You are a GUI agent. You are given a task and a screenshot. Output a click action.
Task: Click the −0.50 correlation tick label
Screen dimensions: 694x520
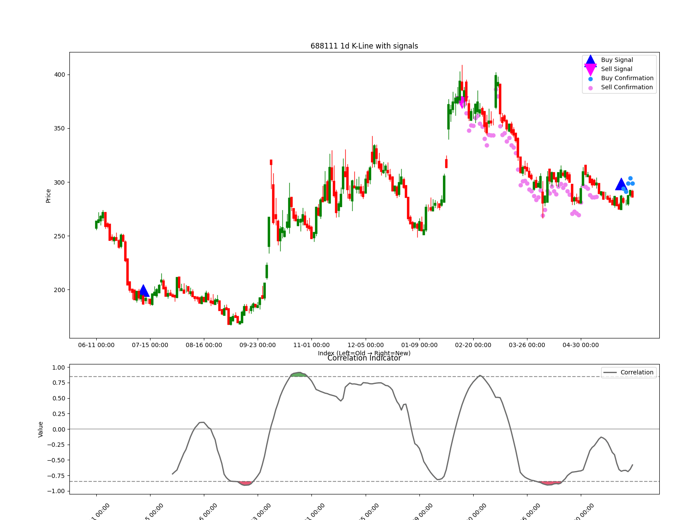(56, 460)
